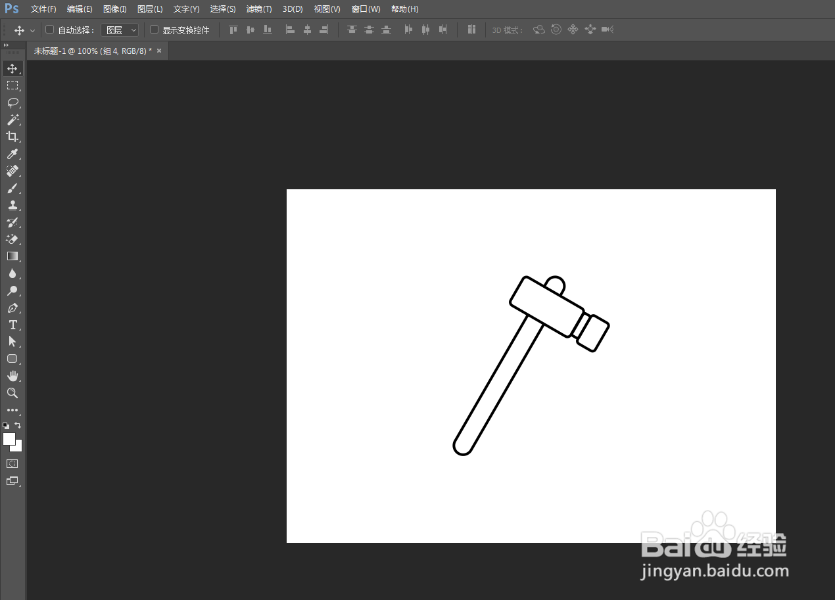The image size is (835, 600).
Task: Distribute left edges in options bar
Action: click(408, 30)
